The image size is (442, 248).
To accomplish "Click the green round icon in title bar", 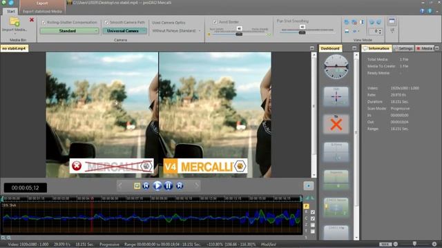I will point(3,3).
